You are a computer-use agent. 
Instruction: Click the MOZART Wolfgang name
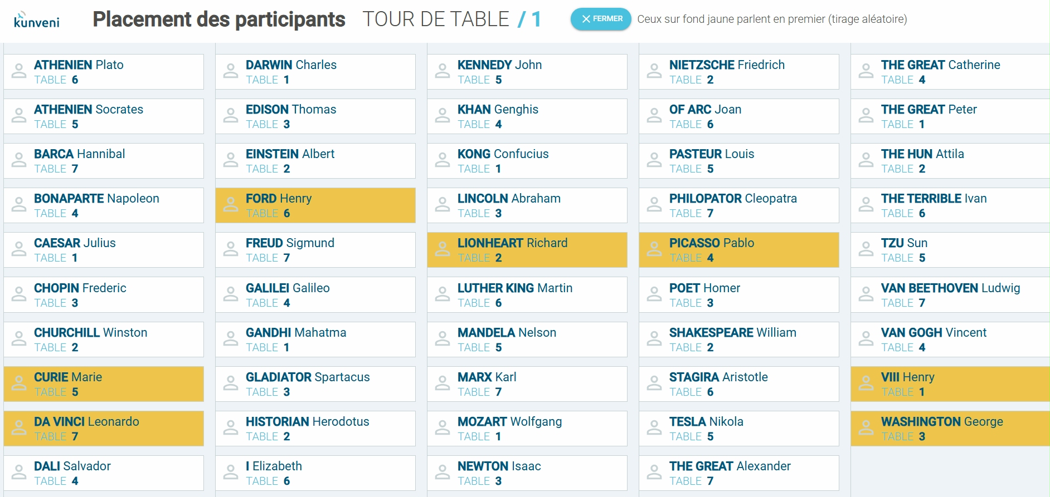click(509, 421)
